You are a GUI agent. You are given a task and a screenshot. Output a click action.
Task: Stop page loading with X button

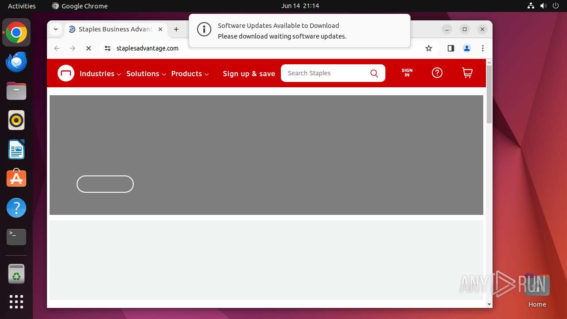89,48
